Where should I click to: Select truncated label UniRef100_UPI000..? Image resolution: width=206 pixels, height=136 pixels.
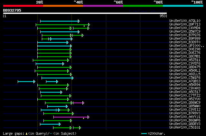(x=187, y=46)
